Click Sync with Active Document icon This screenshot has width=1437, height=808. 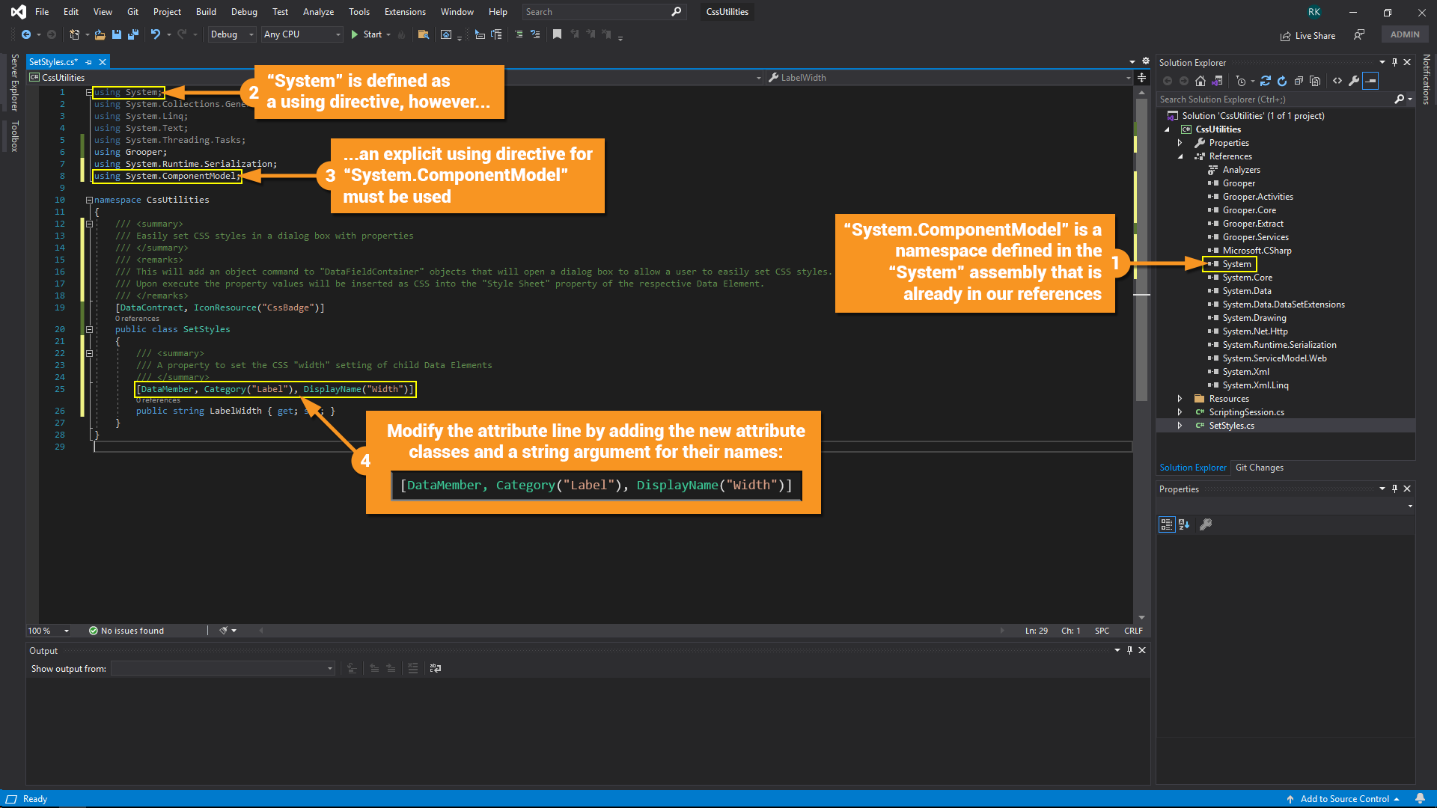point(1266,81)
